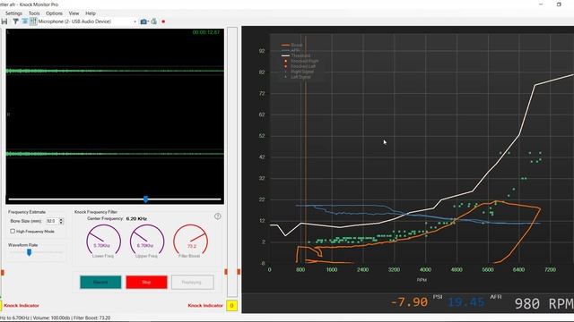Click the Replaying button
The width and height of the screenshot is (574, 322).
(193, 283)
